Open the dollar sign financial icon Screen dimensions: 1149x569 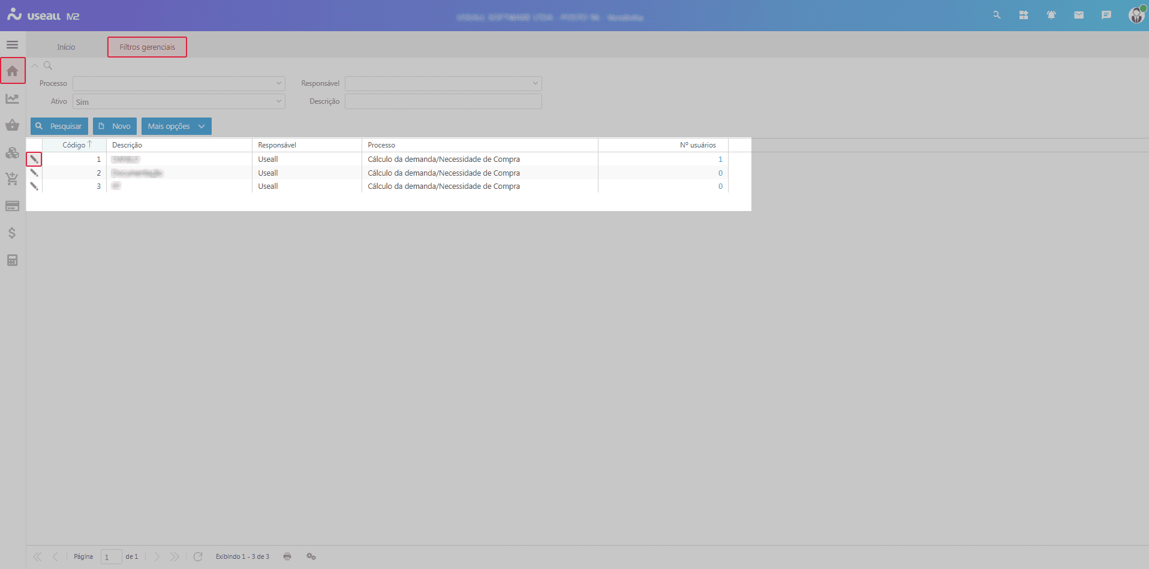(12, 233)
